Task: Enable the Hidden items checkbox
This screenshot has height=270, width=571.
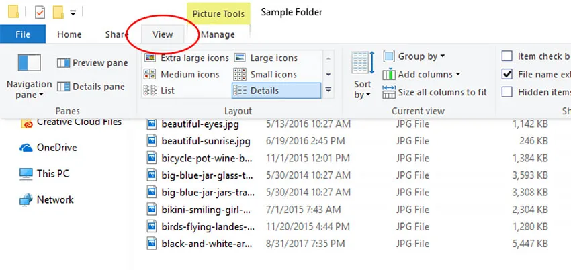Action: (507, 92)
